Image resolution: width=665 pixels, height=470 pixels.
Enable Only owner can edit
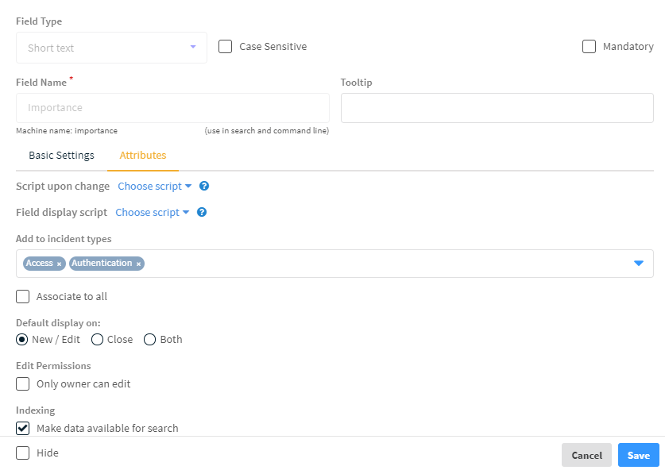pyautogui.click(x=23, y=384)
